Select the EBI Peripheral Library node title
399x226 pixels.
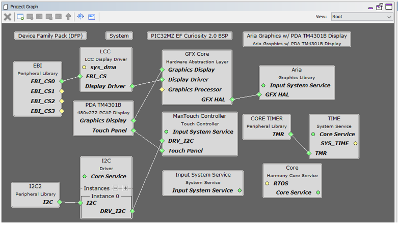37,66
